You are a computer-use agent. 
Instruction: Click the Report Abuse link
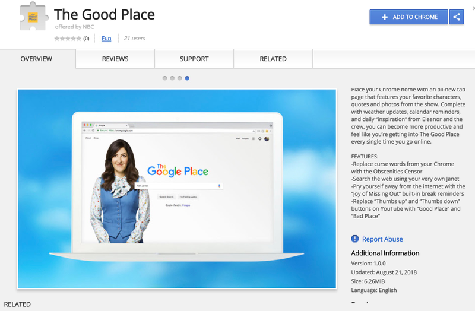pyautogui.click(x=382, y=239)
